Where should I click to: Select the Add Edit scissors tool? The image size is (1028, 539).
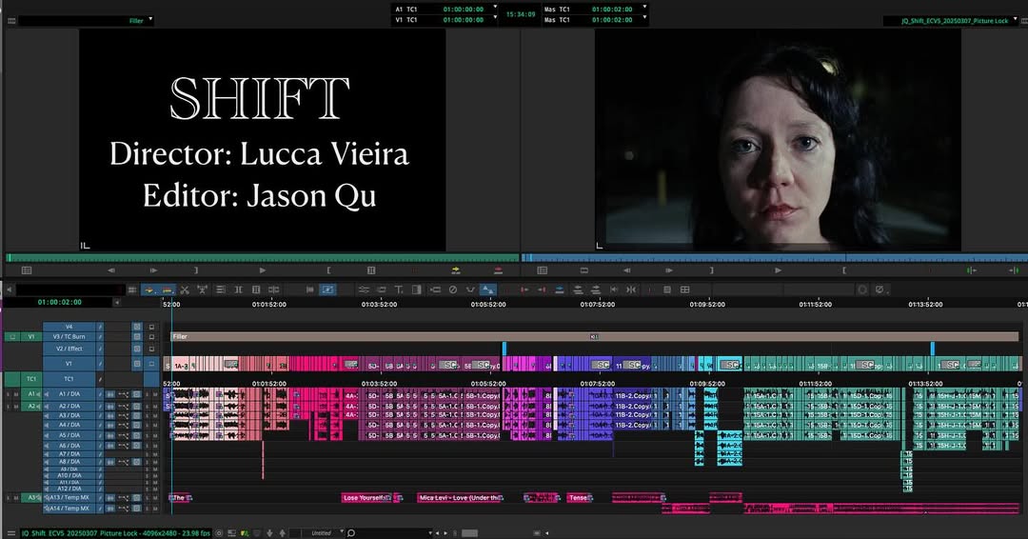[185, 289]
